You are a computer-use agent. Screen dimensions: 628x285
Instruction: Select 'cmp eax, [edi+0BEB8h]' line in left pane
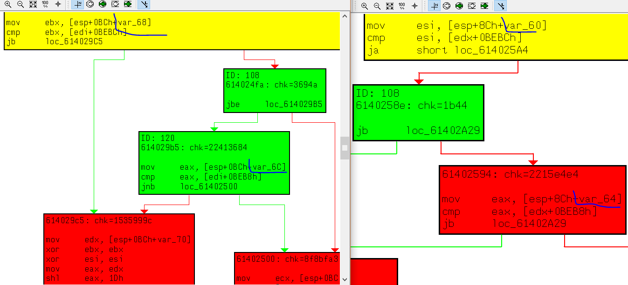pyautogui.click(x=201, y=177)
